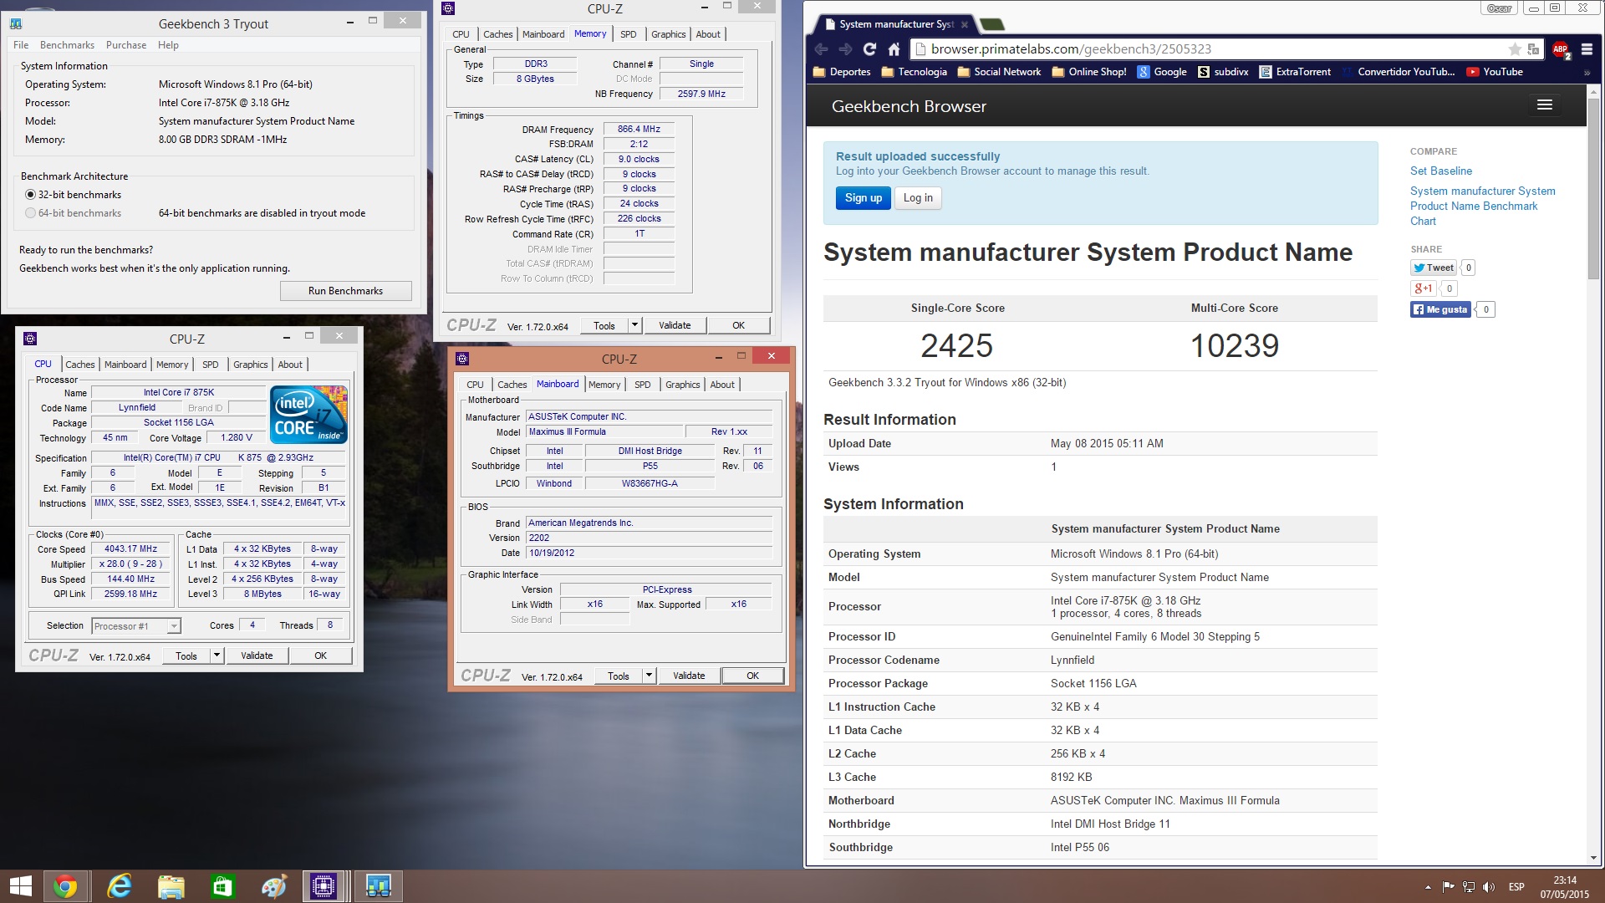Click Log in button
The height and width of the screenshot is (903, 1605).
tap(918, 198)
